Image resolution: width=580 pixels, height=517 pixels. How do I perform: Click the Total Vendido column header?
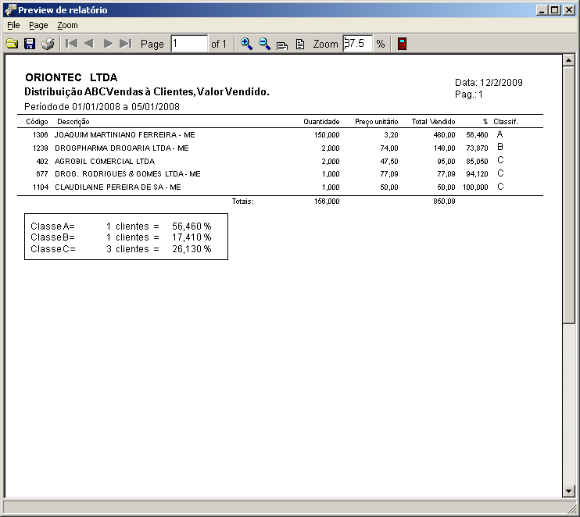coord(433,122)
